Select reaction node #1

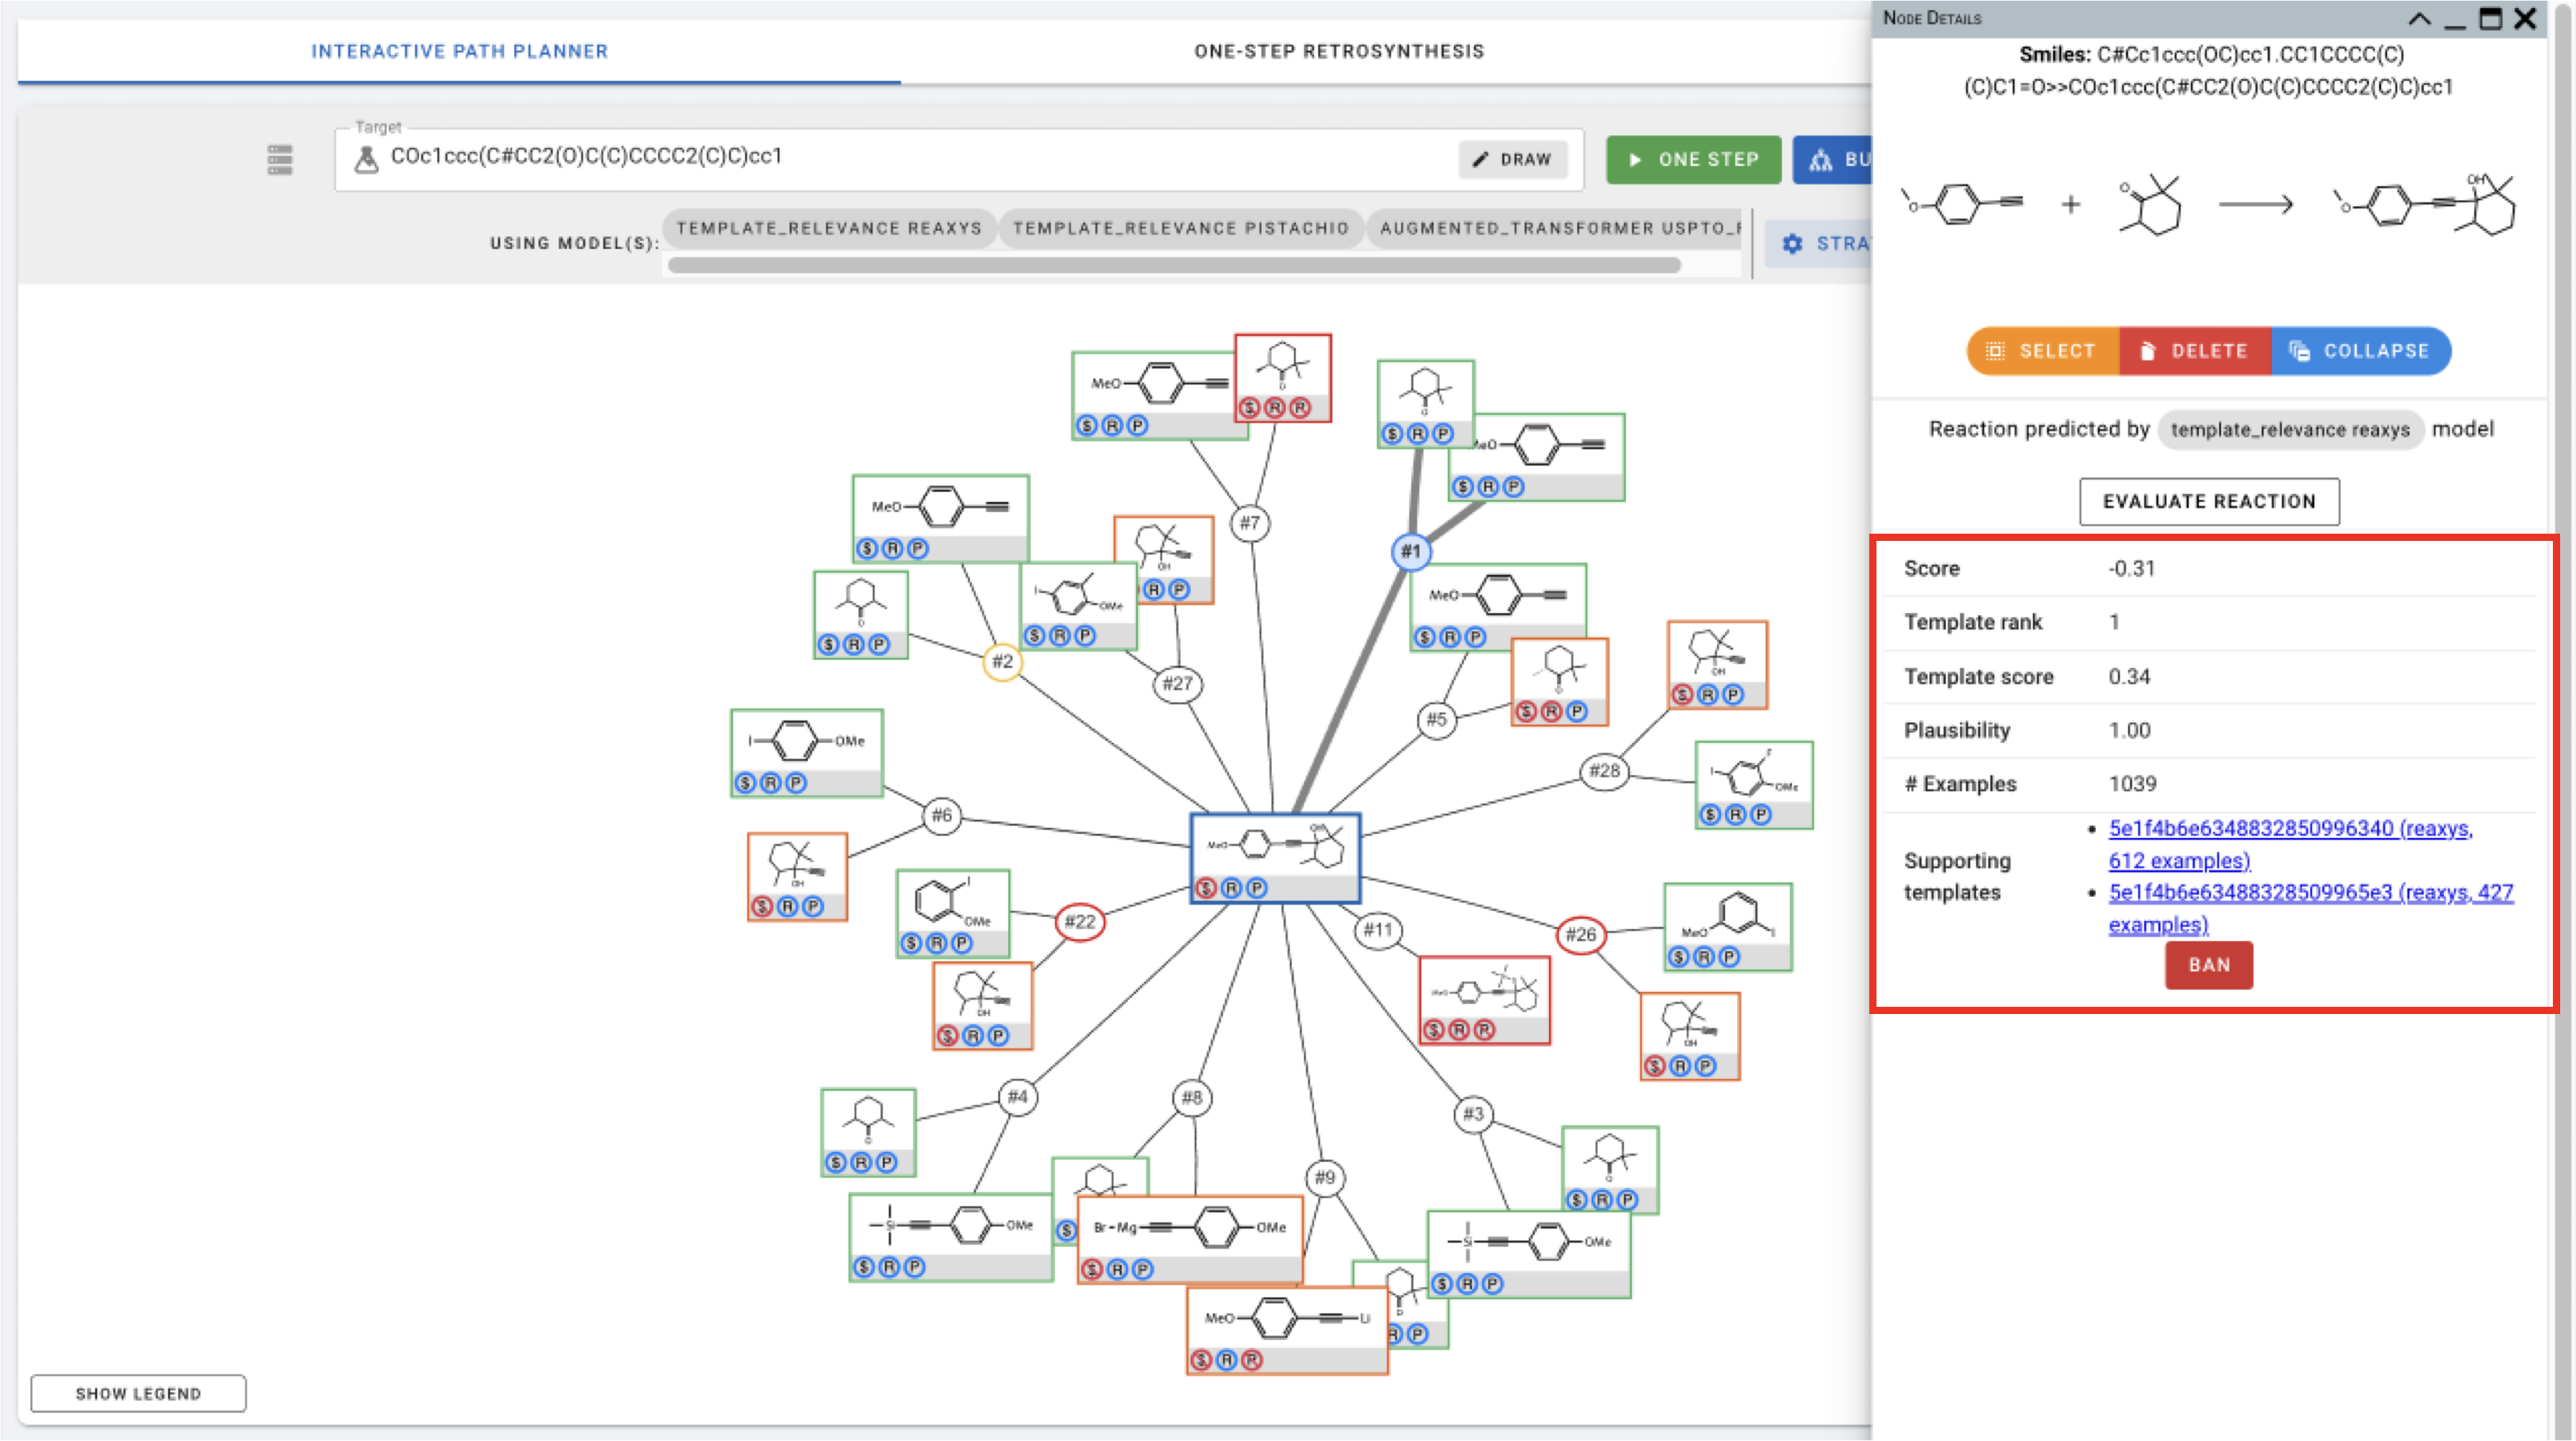(1411, 551)
